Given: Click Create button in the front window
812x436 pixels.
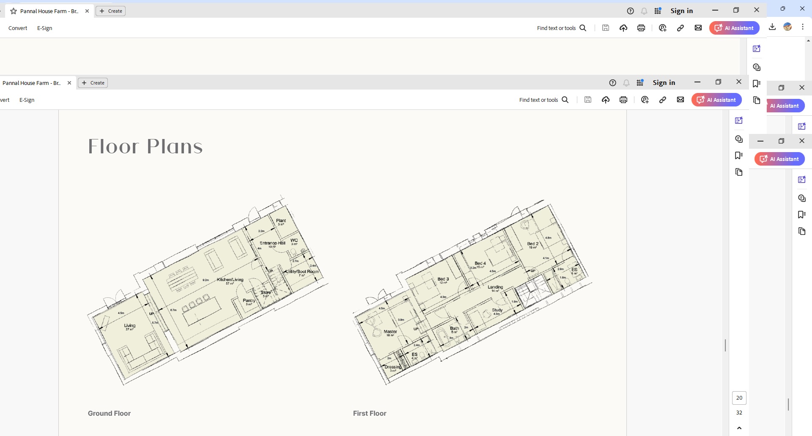Looking at the screenshot, I should pyautogui.click(x=93, y=83).
